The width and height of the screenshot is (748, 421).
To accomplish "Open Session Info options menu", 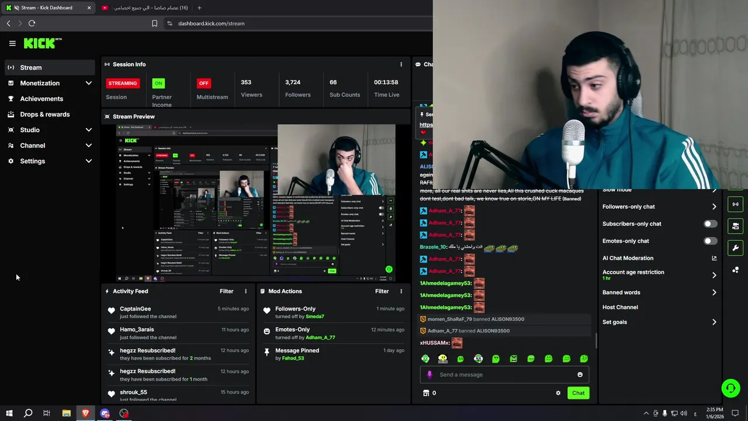I will coord(401,64).
